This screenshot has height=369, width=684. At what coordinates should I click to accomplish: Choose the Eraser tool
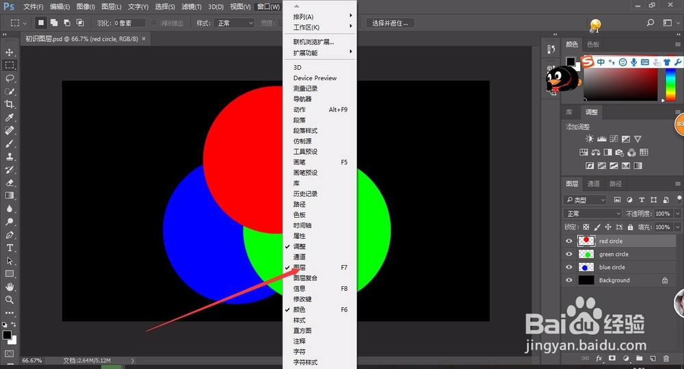click(x=9, y=183)
